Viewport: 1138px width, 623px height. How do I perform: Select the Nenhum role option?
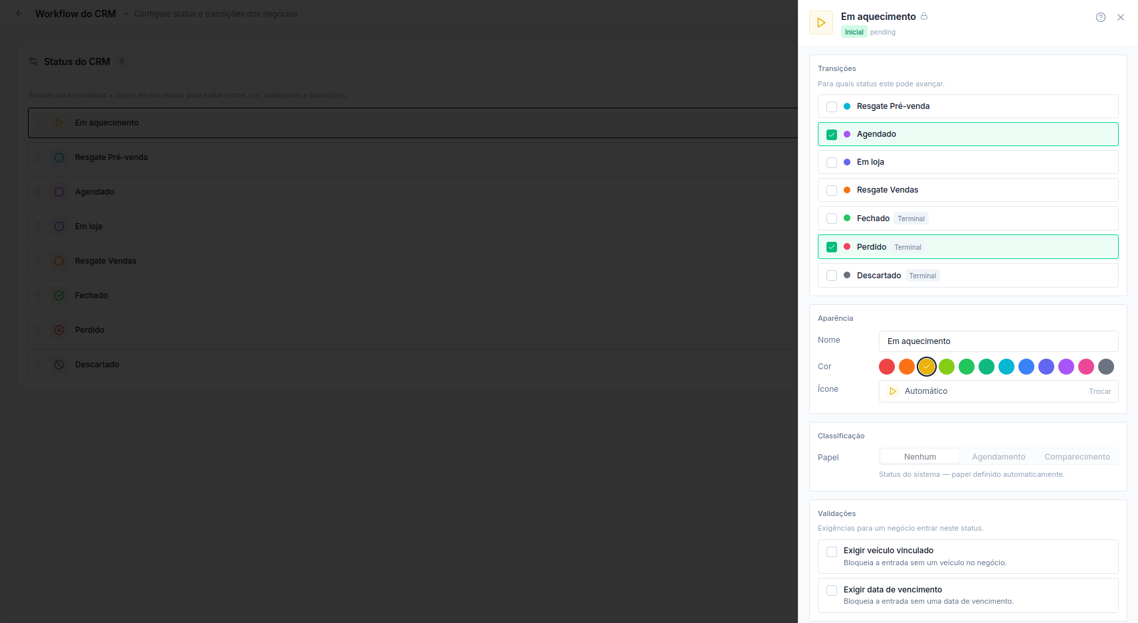(x=920, y=456)
